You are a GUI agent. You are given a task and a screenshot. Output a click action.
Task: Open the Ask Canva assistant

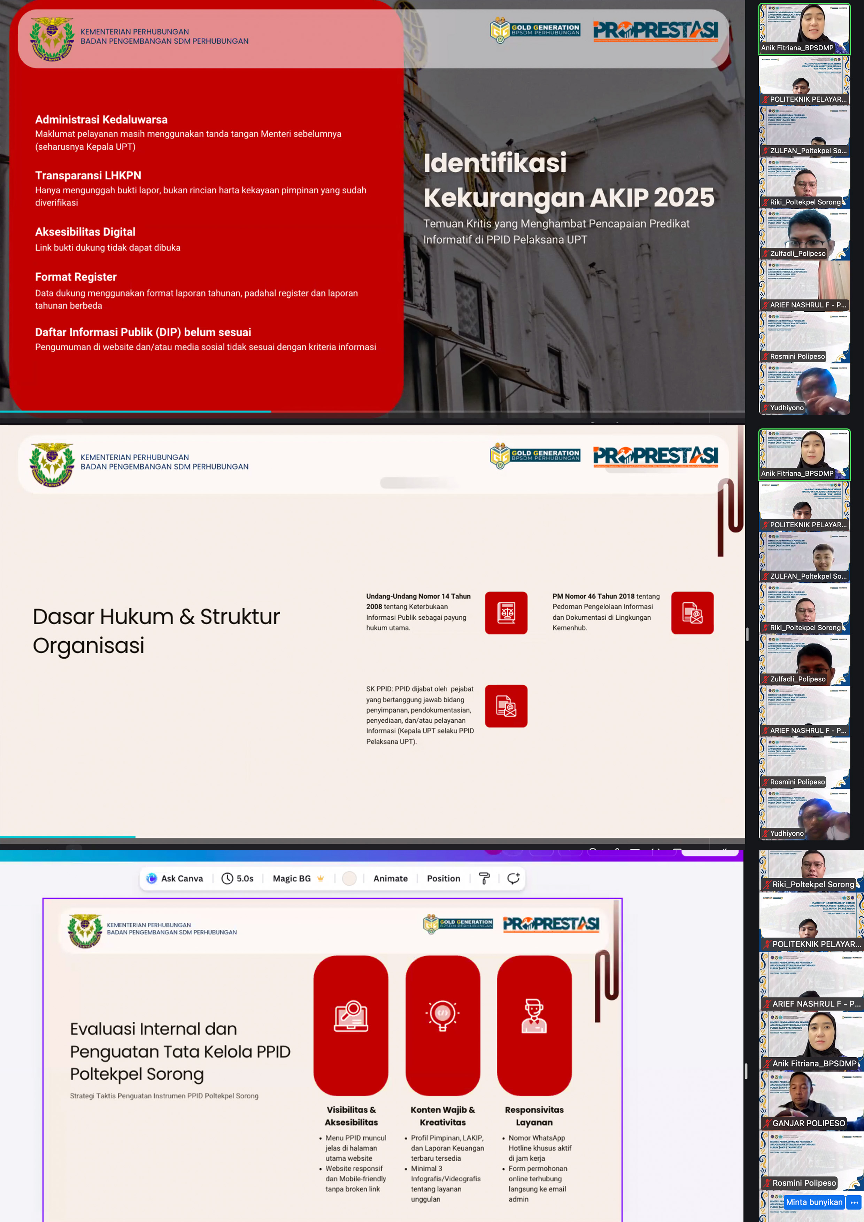point(175,878)
